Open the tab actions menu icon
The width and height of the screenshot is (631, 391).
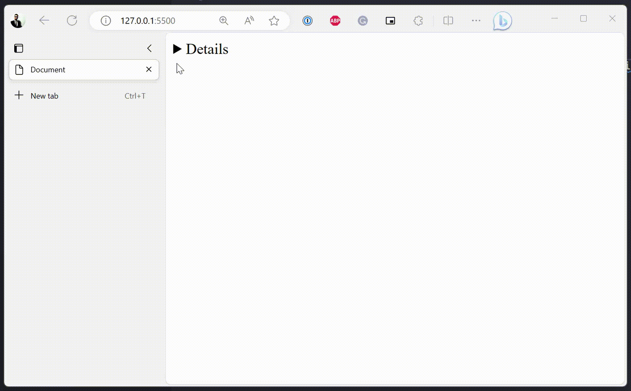click(x=19, y=49)
